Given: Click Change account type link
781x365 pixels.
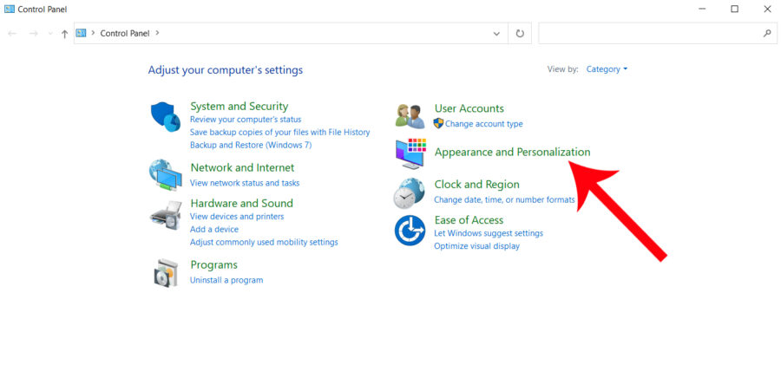Looking at the screenshot, I should coord(483,123).
